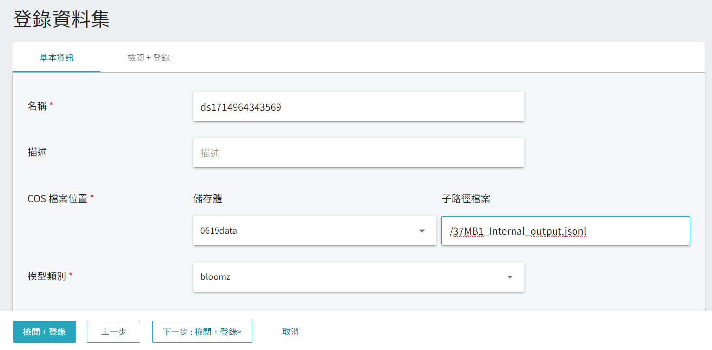Click the 描述 field label
This screenshot has width=712, height=350.
[x=37, y=152]
